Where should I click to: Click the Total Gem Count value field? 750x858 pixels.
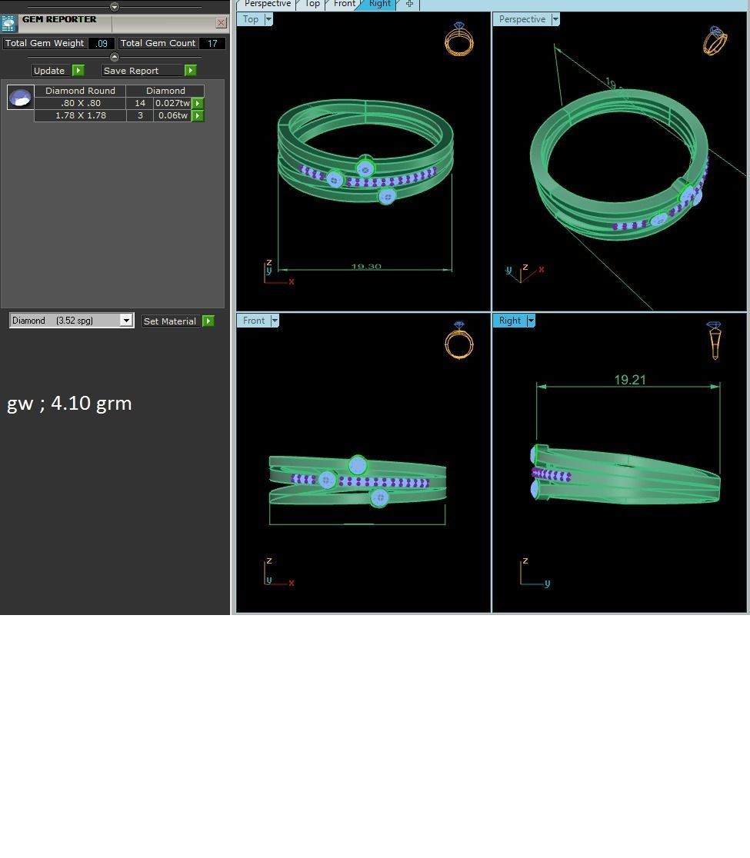[x=212, y=43]
